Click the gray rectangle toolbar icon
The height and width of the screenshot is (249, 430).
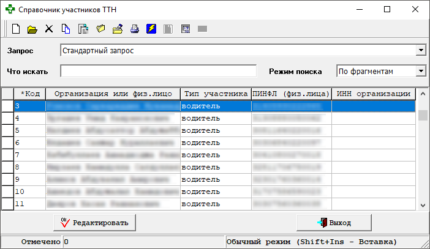pyautogui.click(x=202, y=29)
